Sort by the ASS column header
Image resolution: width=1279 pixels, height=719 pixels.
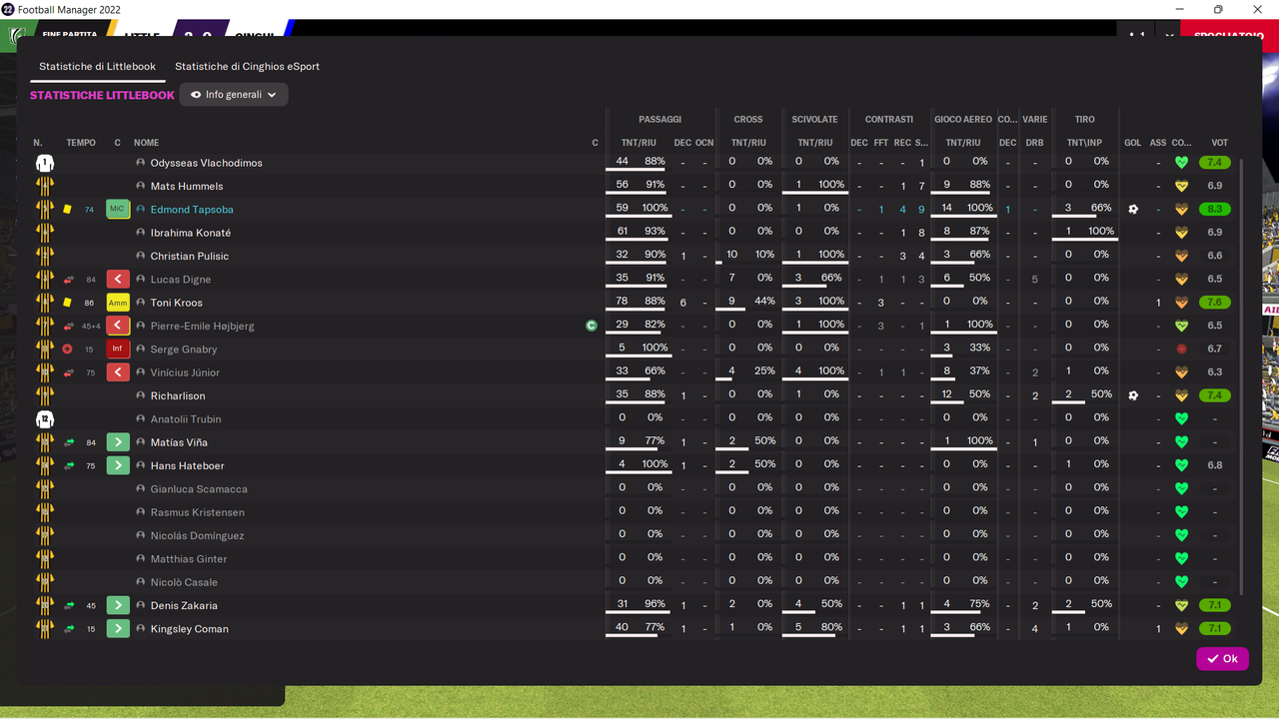1158,143
